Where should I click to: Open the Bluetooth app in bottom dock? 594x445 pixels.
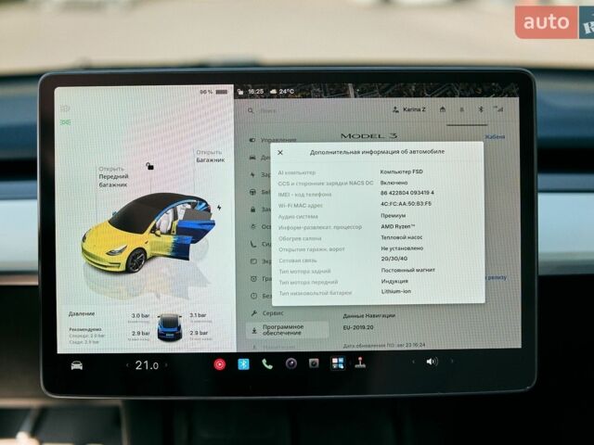(x=243, y=364)
